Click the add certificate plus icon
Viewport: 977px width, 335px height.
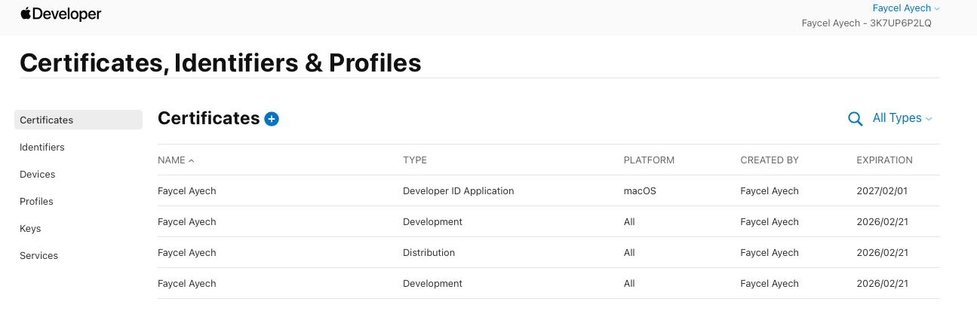click(x=272, y=119)
